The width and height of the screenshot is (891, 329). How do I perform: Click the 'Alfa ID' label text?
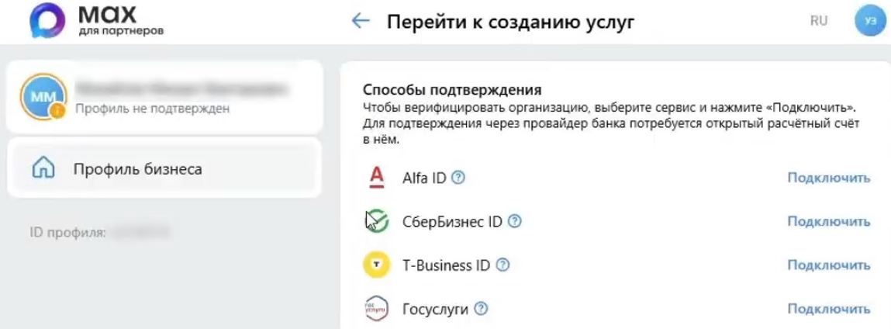[424, 178]
